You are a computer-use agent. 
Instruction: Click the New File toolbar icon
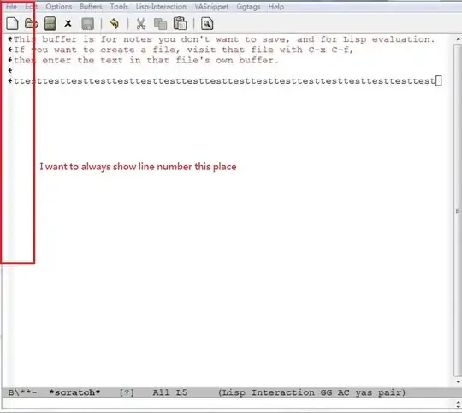12,24
